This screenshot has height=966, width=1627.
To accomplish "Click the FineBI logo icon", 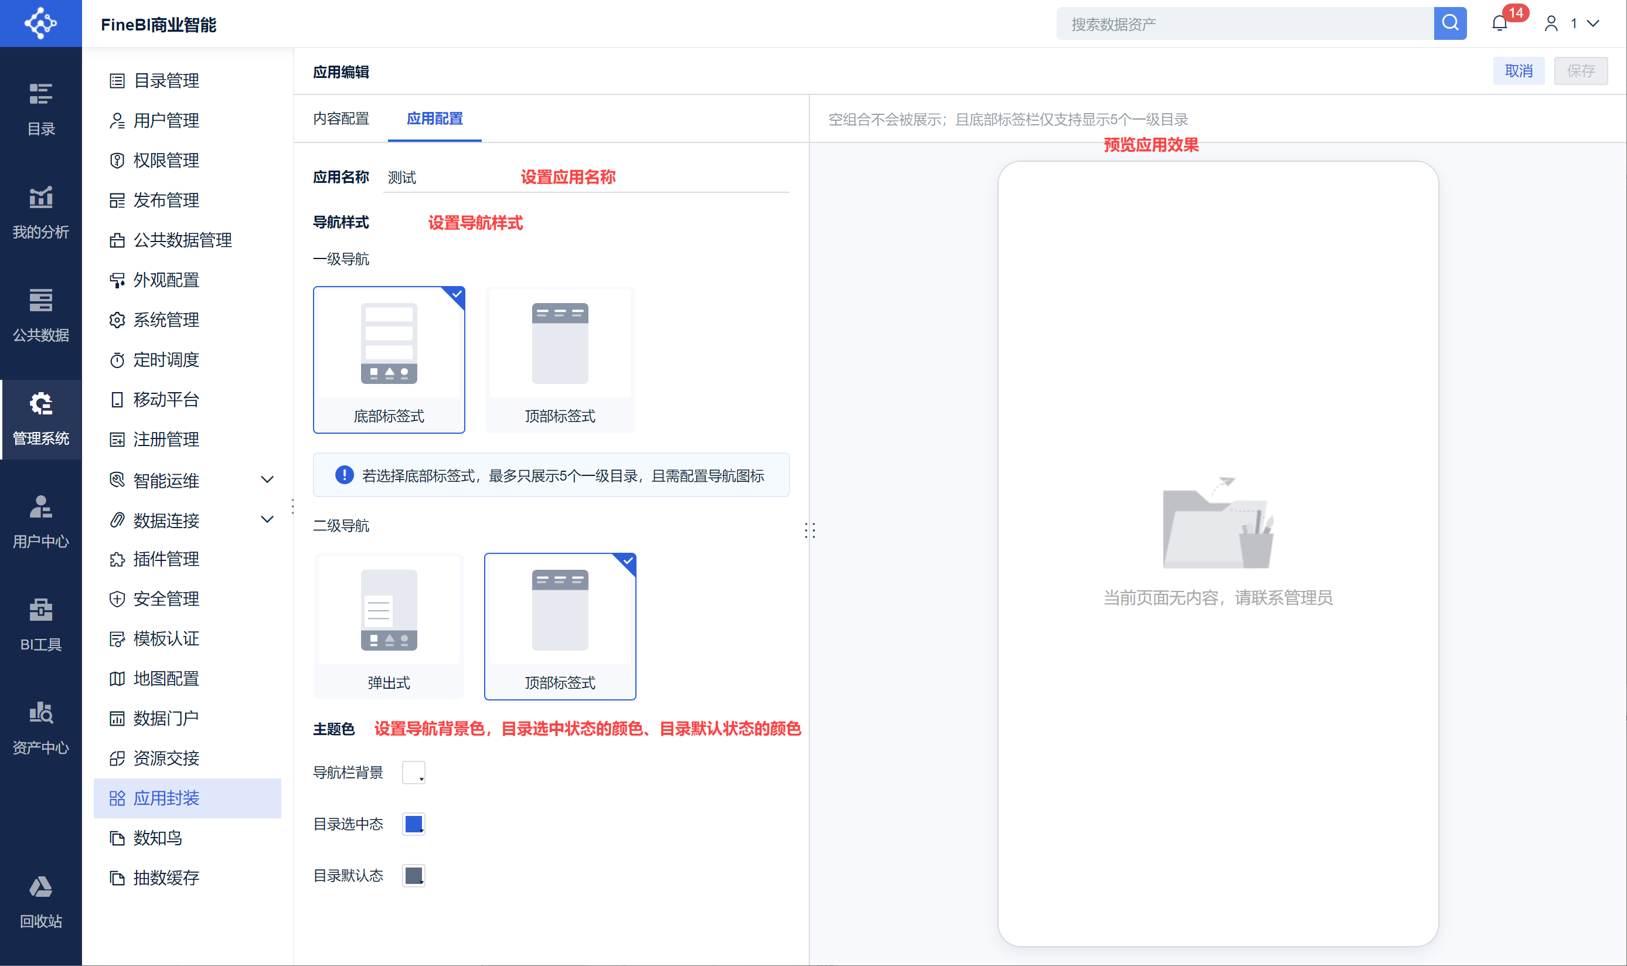I will coord(40,23).
